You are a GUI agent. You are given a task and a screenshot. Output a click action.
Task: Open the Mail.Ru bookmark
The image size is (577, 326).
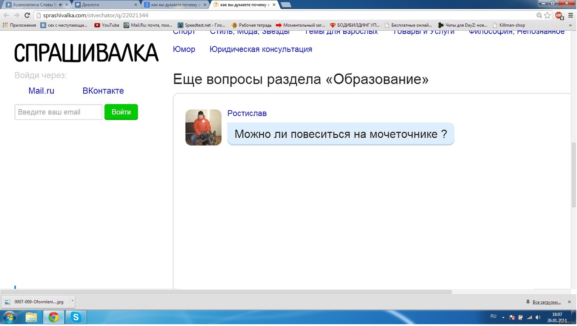(x=148, y=25)
